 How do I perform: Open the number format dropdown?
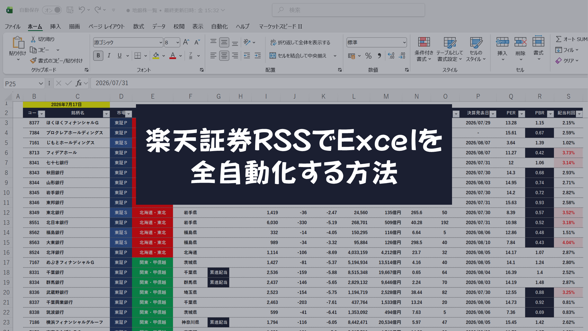coord(404,42)
